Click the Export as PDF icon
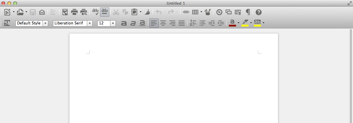This screenshot has width=353, height=123. point(65,12)
